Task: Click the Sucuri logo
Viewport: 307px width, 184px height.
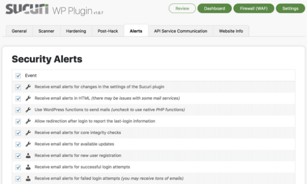Action: tap(27, 9)
